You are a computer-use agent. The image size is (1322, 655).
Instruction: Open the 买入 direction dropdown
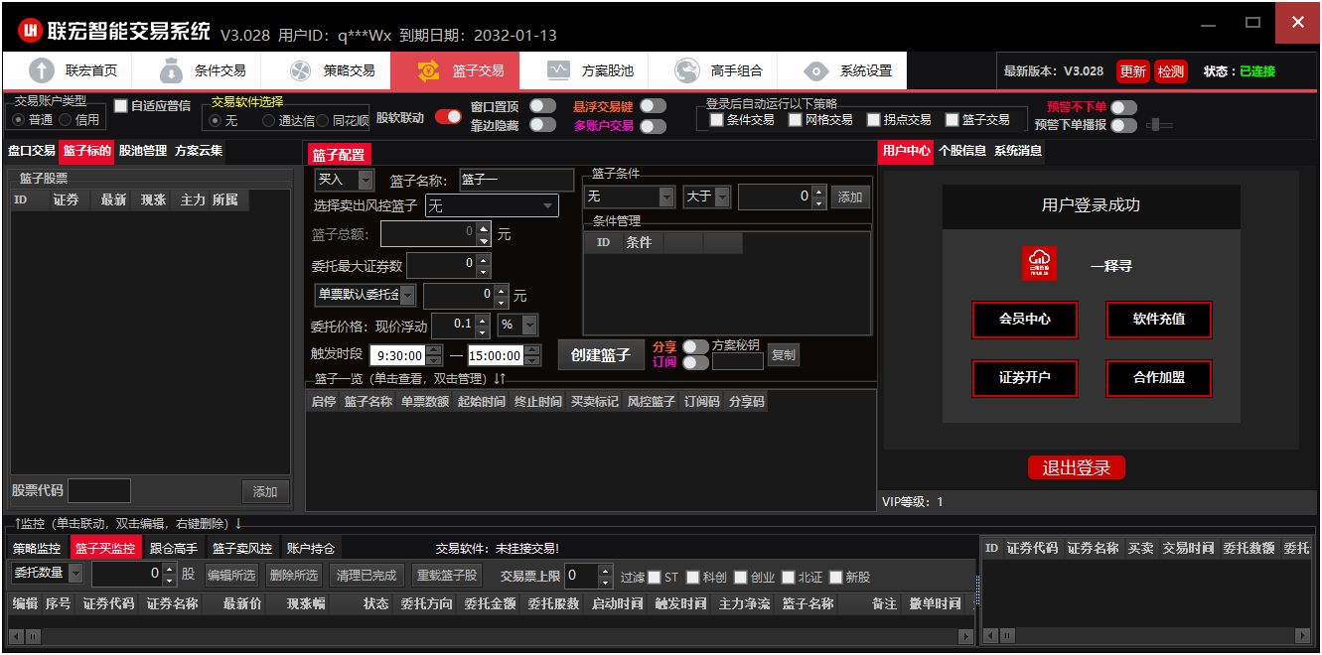tap(365, 180)
